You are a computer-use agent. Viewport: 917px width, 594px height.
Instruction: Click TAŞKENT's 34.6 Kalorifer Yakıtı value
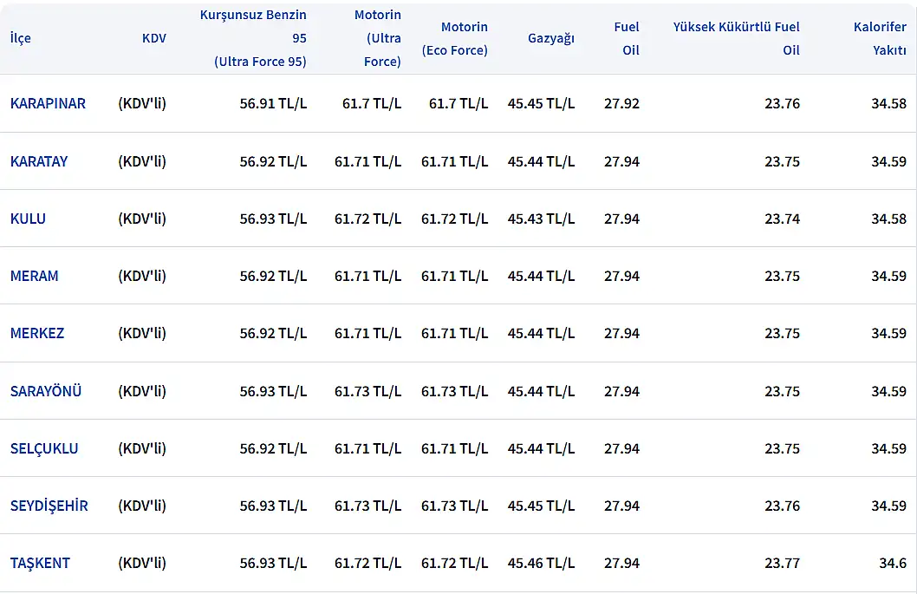click(x=893, y=563)
